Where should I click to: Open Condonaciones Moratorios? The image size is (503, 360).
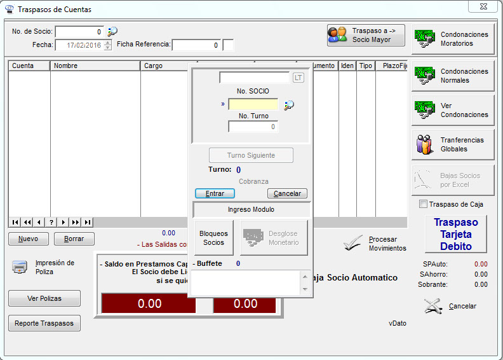point(453,39)
